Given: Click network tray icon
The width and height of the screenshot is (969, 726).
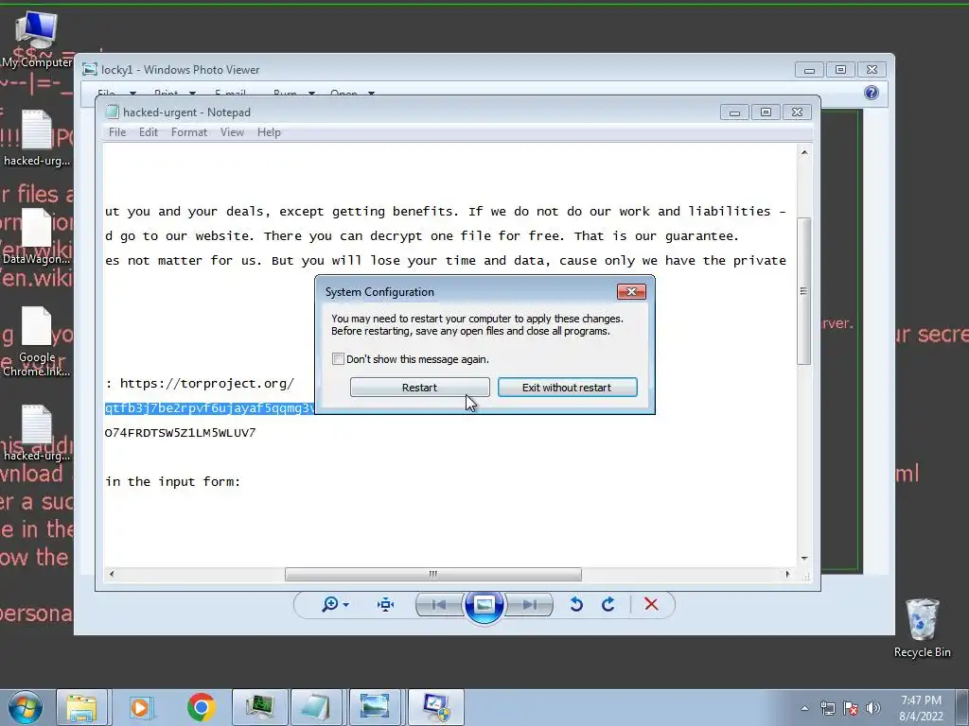Looking at the screenshot, I should (827, 708).
